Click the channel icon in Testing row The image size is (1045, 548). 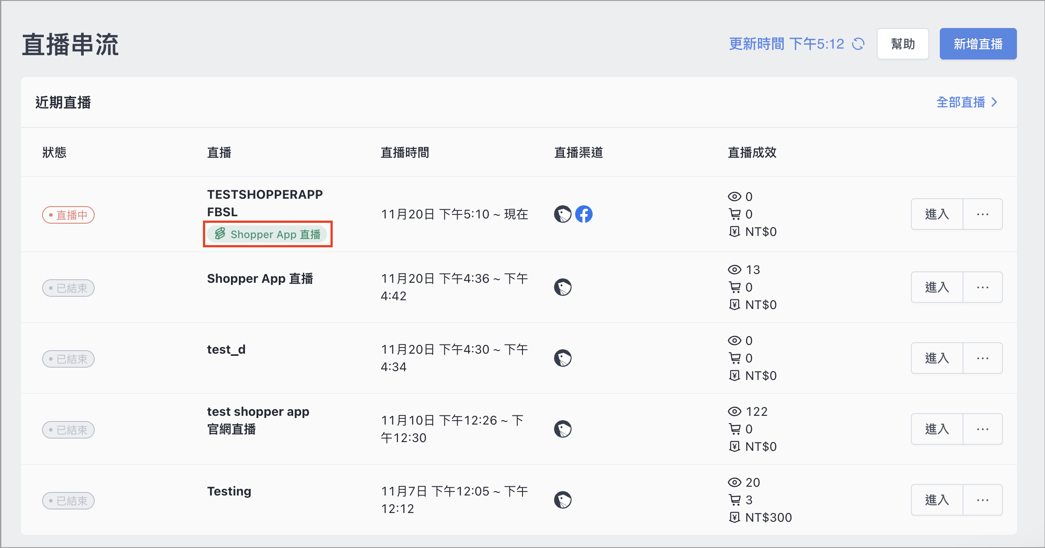click(x=563, y=500)
